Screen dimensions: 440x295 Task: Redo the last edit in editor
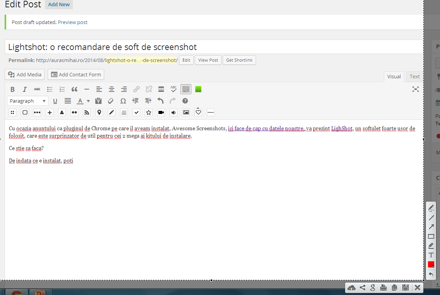click(x=173, y=101)
